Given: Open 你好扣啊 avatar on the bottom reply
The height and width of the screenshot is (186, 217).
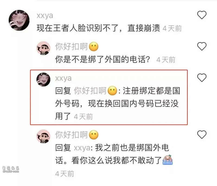Looking at the screenshot, I should [x=43, y=137].
